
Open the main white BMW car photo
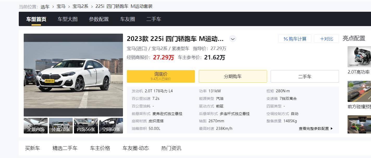coord(73,75)
